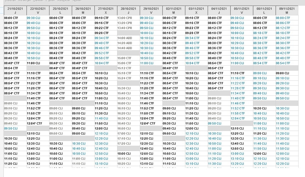Click the 15:00 CTF slot under 28/10/2021

(x=128, y=58)
